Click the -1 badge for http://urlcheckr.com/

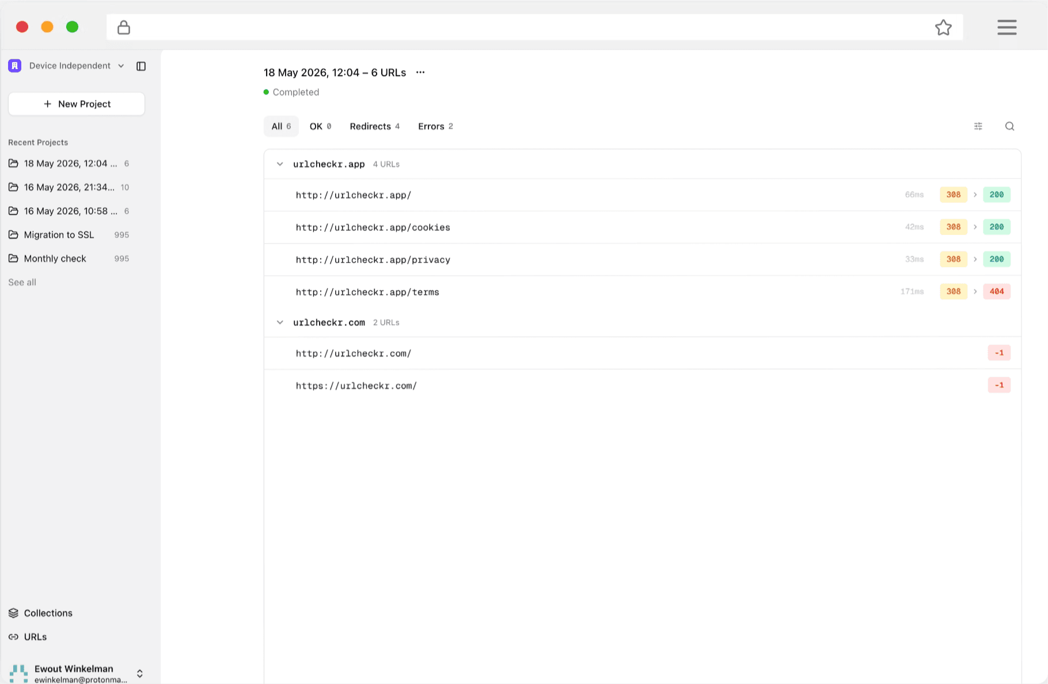coord(999,353)
